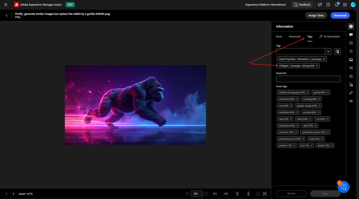
Task: Open the user profile avatar
Action: coord(353,5)
